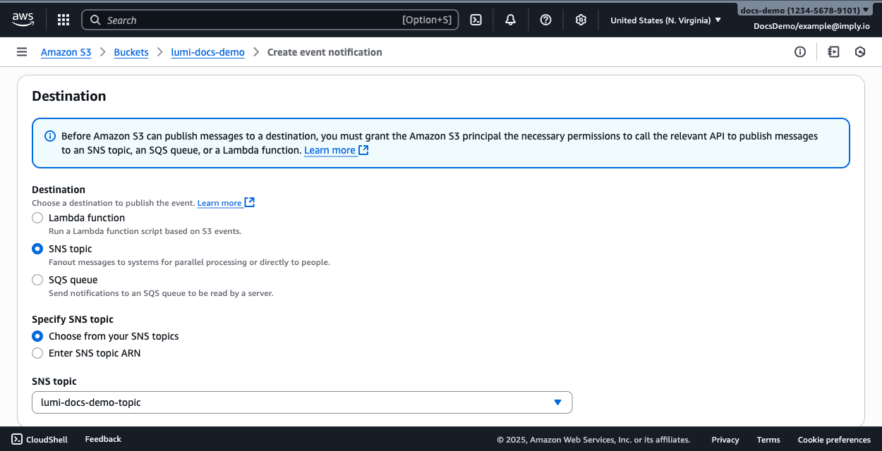Click the external link icon beside Destination Learn more
This screenshot has height=451, width=882.
coord(249,203)
